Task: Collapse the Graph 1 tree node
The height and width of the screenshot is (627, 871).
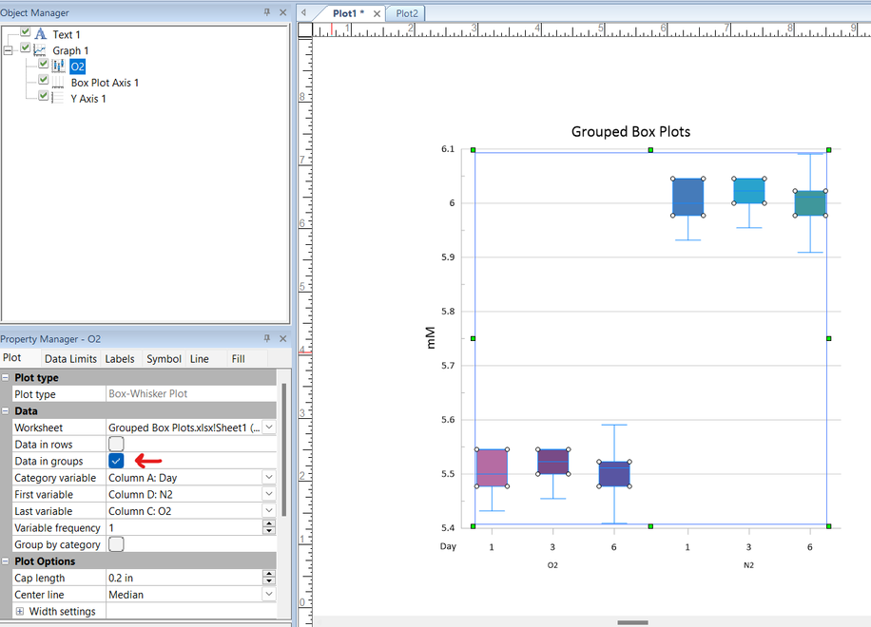Action: (x=9, y=50)
